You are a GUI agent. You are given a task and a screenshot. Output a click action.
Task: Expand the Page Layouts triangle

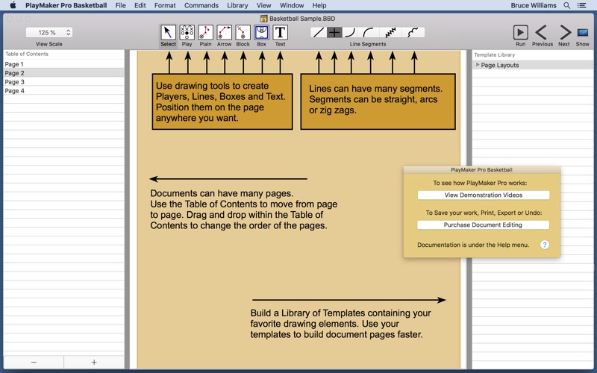click(478, 65)
